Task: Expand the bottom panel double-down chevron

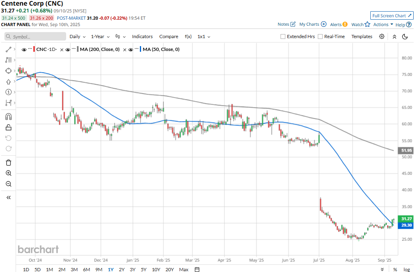Action: click(x=382, y=269)
